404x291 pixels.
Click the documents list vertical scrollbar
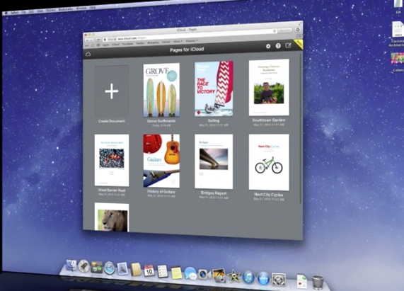(x=301, y=129)
